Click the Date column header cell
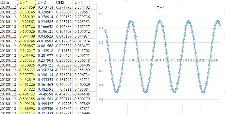The image size is (225, 114). pyautogui.click(x=9, y=2)
